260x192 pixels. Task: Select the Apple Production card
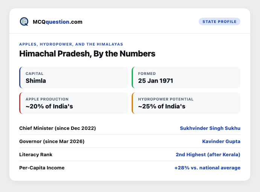point(73,103)
